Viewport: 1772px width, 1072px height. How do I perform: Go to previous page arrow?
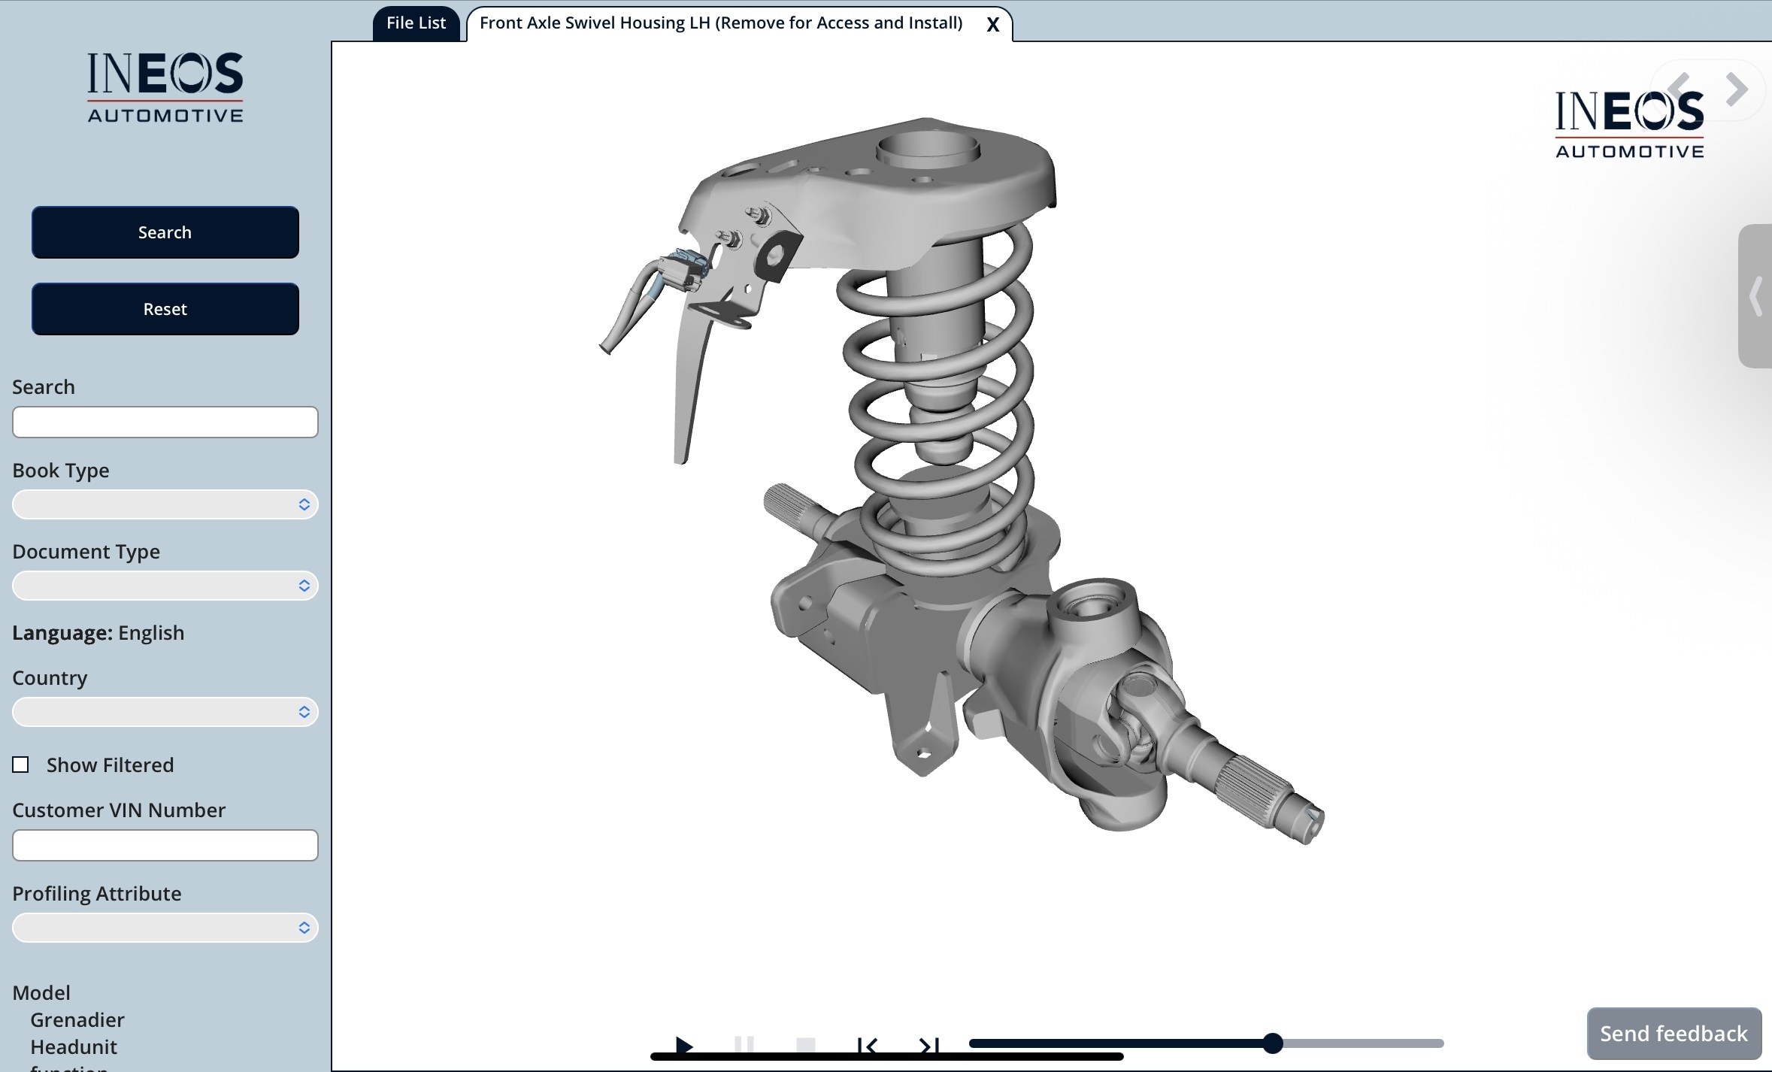coord(1680,89)
